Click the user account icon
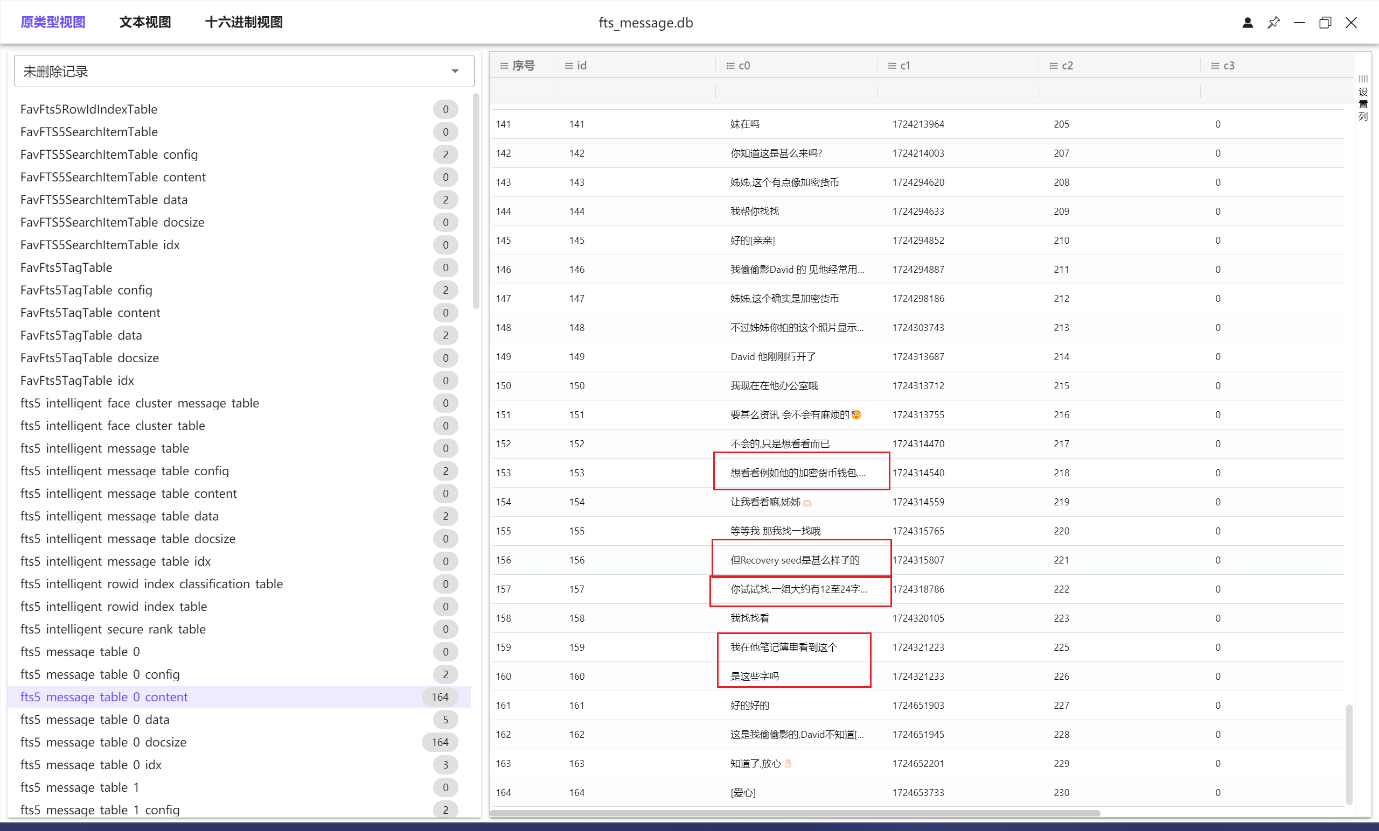The width and height of the screenshot is (1379, 831). [1247, 23]
